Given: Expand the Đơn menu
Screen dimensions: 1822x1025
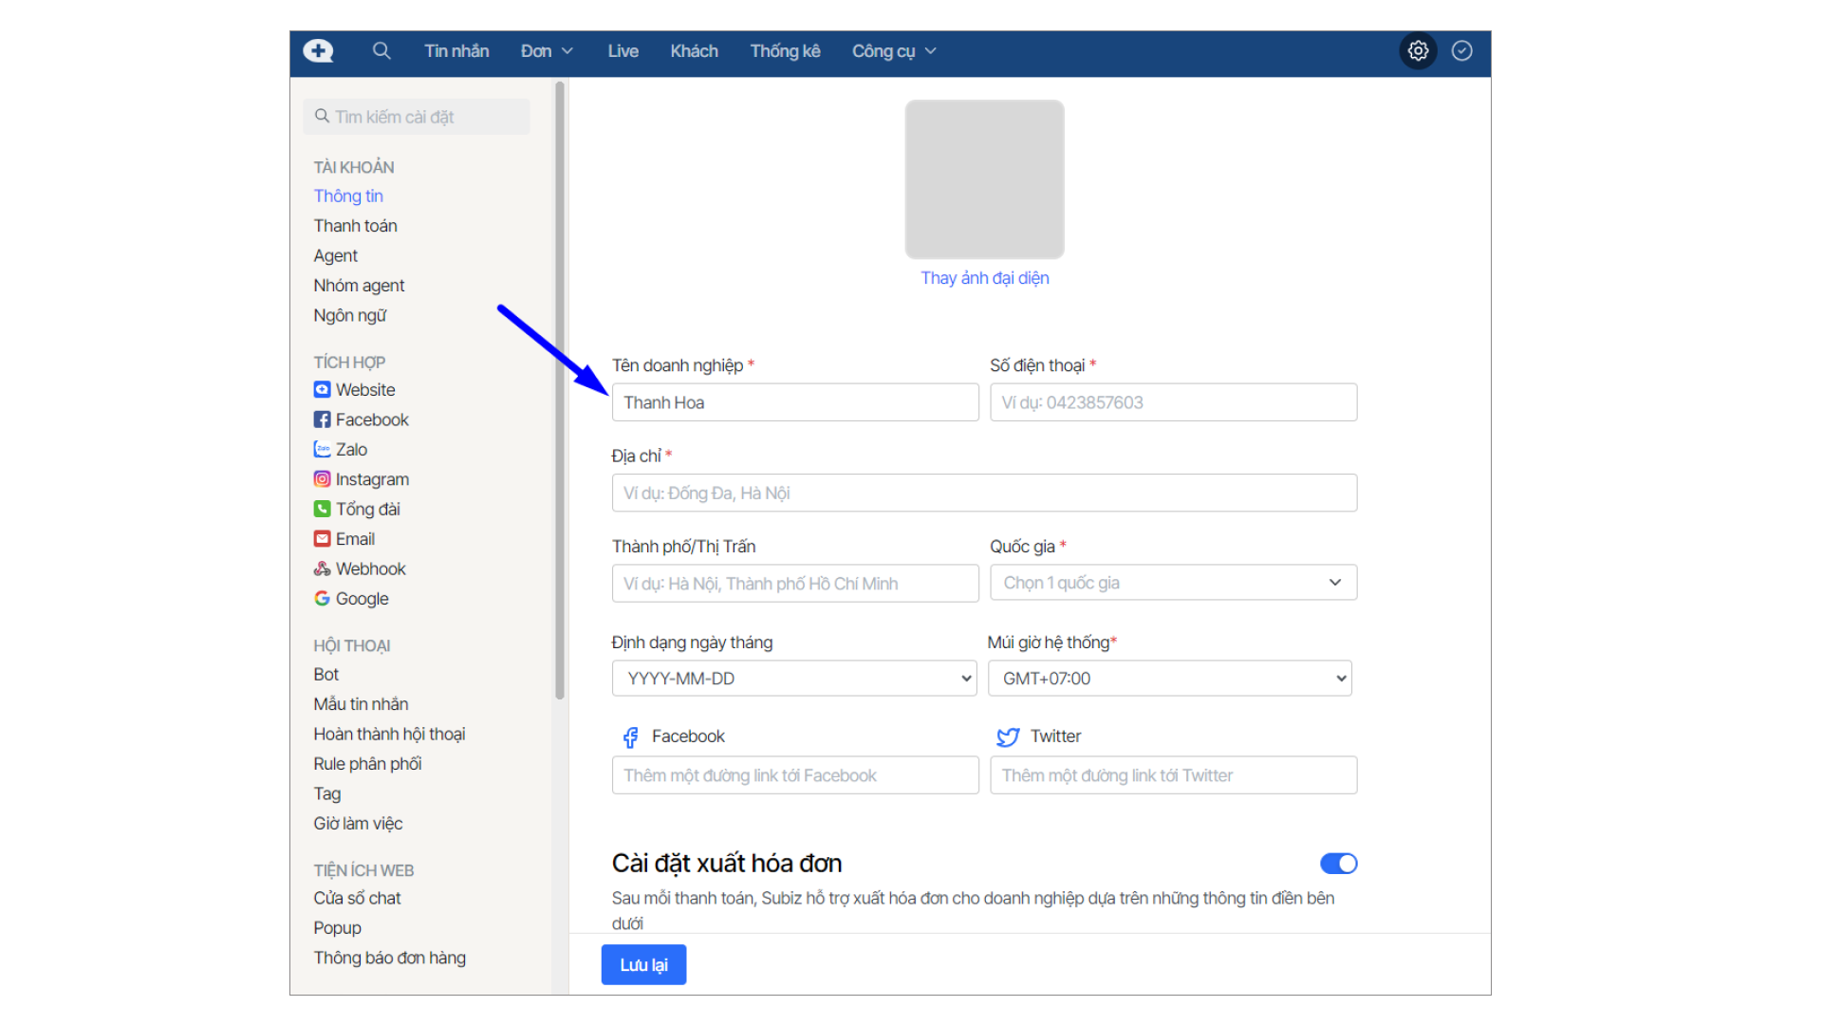Looking at the screenshot, I should point(547,51).
